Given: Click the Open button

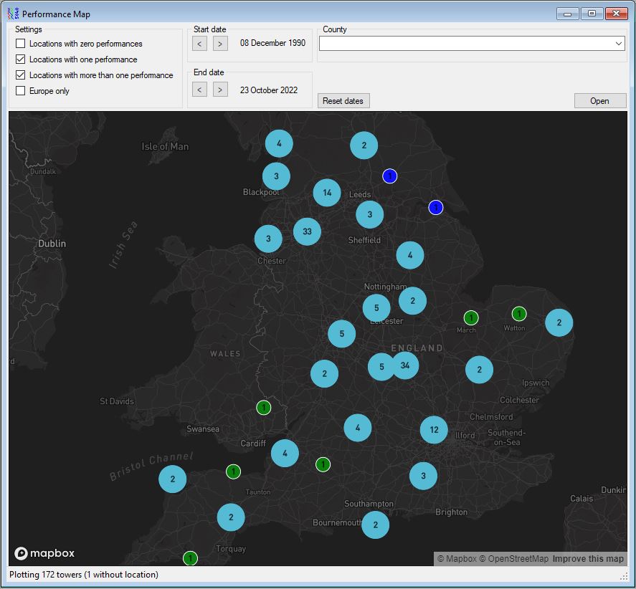Looking at the screenshot, I should [x=599, y=101].
